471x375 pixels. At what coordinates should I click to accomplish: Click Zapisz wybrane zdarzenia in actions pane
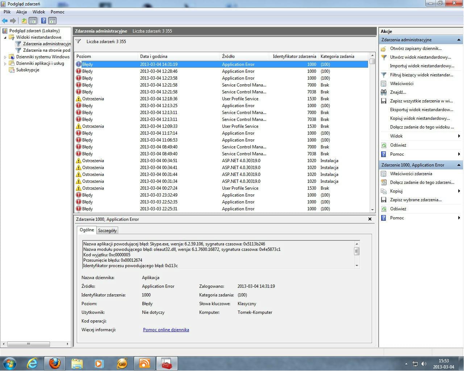click(x=416, y=200)
